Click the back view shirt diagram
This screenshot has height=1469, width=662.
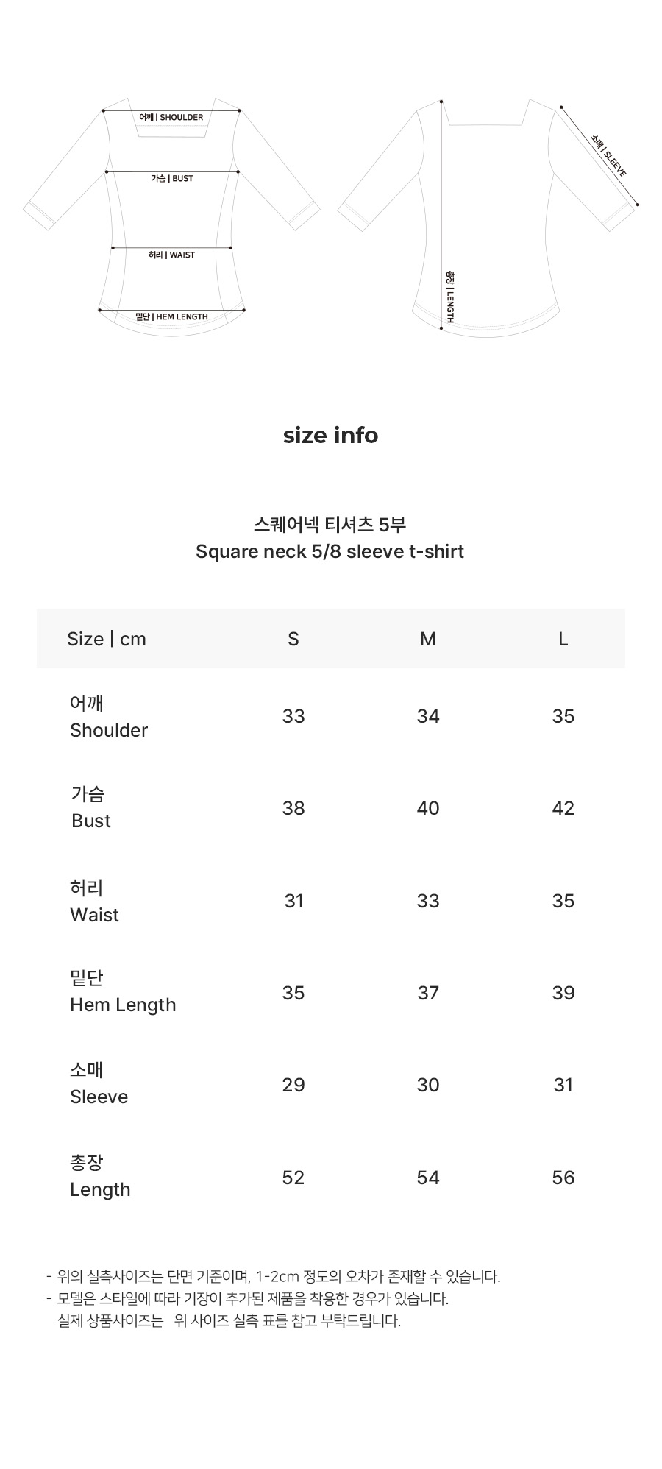(x=488, y=217)
